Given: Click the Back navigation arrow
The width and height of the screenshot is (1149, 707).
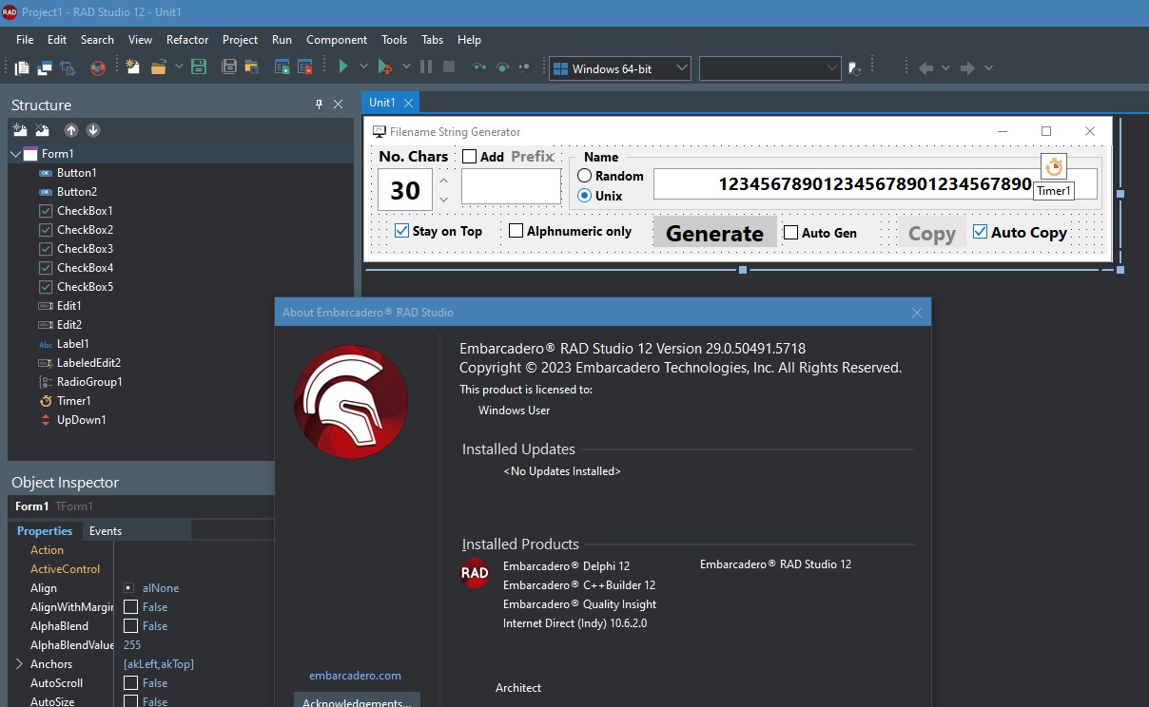Looking at the screenshot, I should (925, 68).
